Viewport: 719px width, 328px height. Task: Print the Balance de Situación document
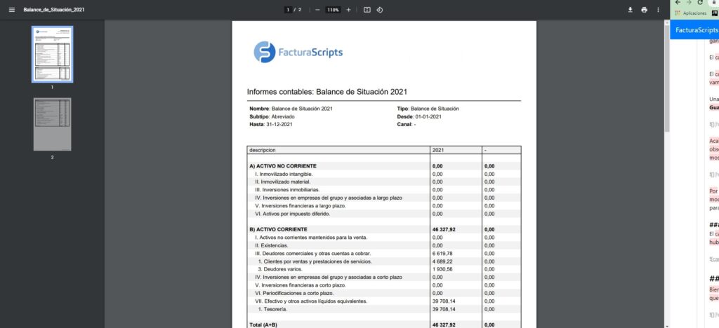644,10
